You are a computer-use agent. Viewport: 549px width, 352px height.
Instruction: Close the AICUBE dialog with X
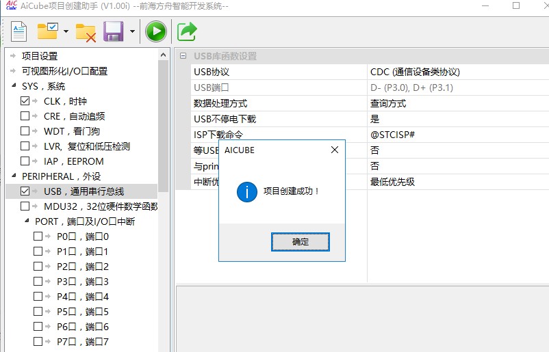[x=335, y=150]
